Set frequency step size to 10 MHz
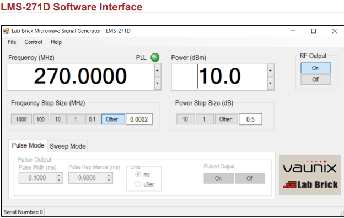Screen dimensions: 344x218 click(58, 119)
